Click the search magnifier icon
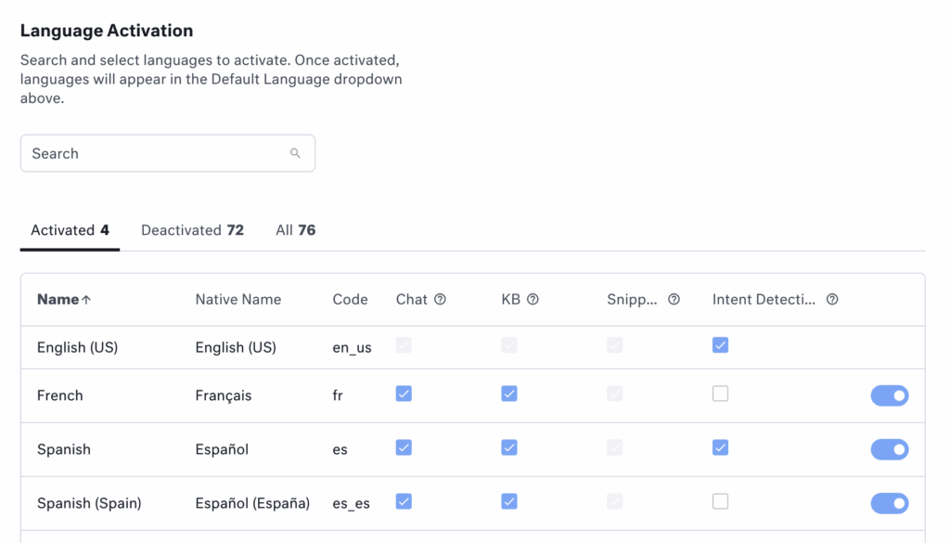The height and width of the screenshot is (543, 950). [295, 153]
